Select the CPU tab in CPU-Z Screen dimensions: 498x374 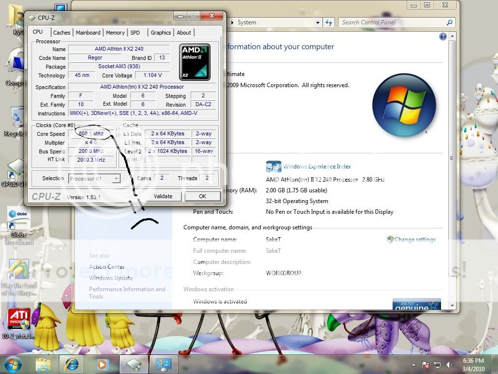tap(38, 32)
